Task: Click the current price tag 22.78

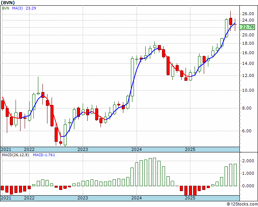Action: (x=248, y=27)
